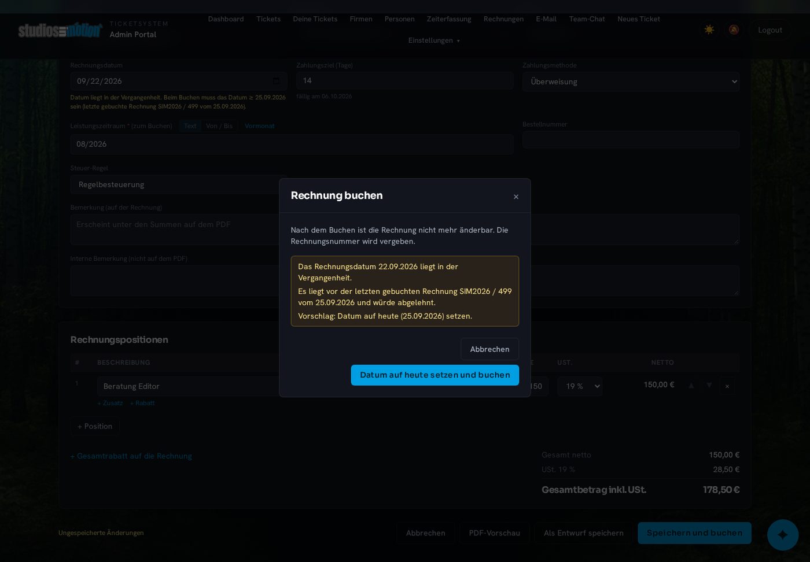Expand the Einstellungen dropdown
This screenshot has width=810, height=562.
coord(434,40)
